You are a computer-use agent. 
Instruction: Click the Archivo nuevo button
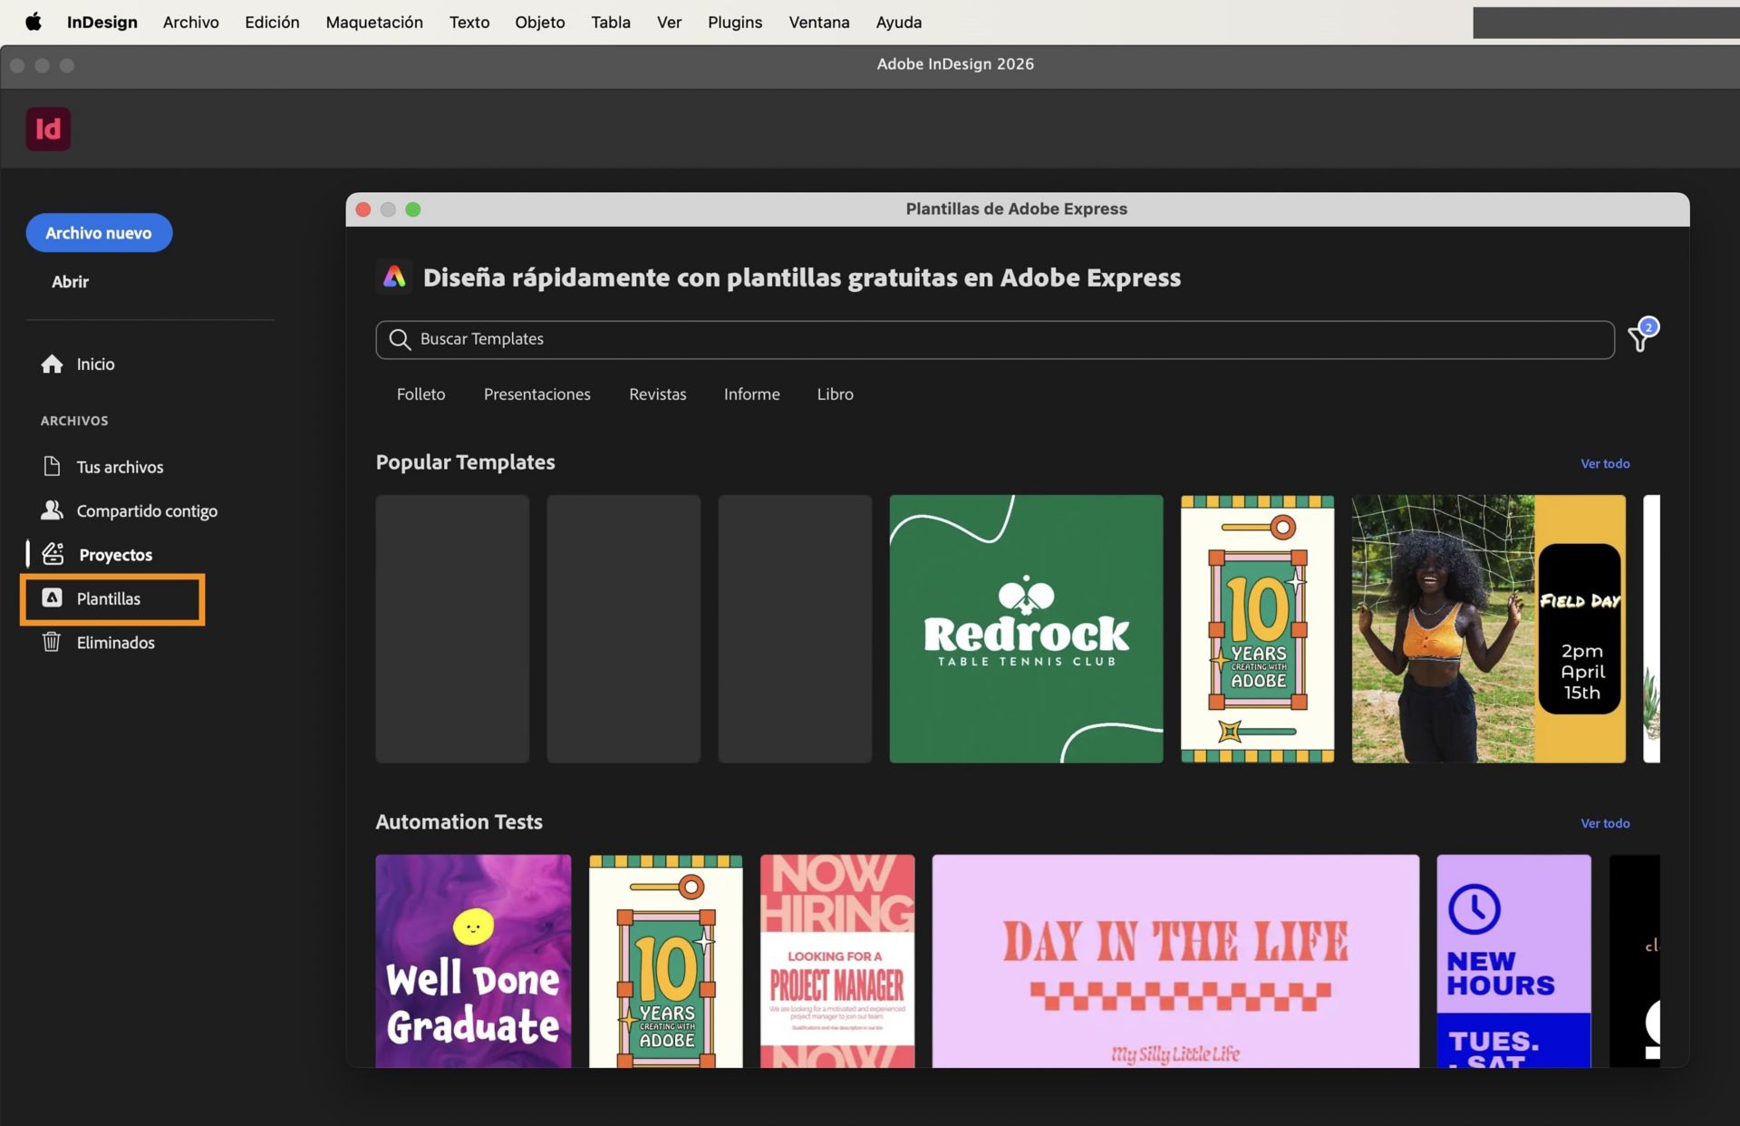(x=99, y=232)
